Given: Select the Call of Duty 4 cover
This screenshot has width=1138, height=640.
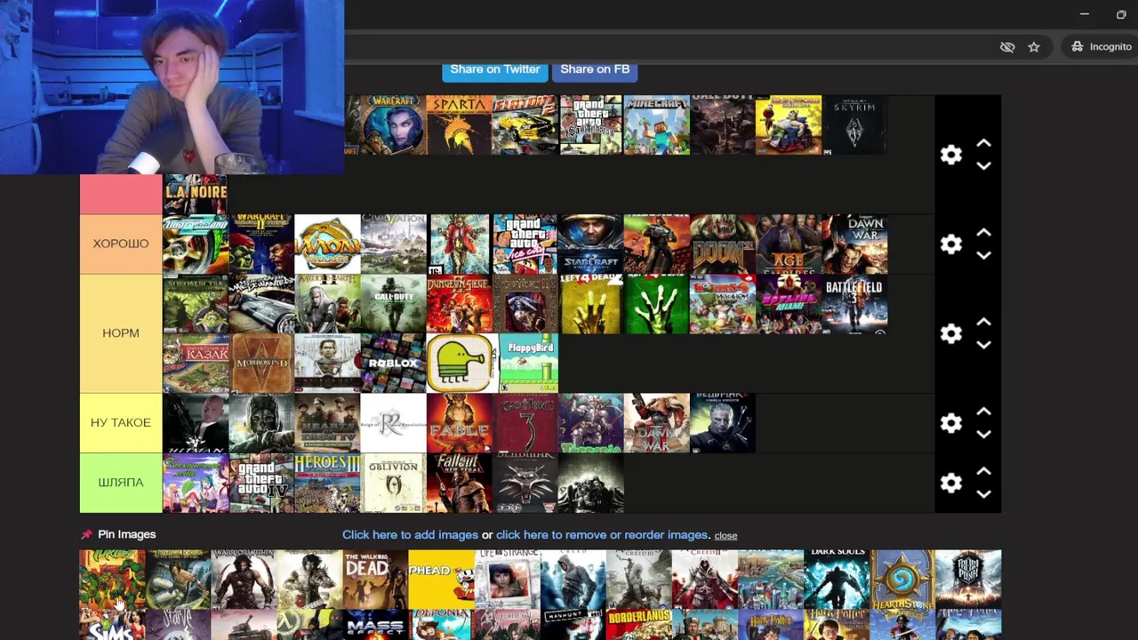Looking at the screenshot, I should pos(394,304).
